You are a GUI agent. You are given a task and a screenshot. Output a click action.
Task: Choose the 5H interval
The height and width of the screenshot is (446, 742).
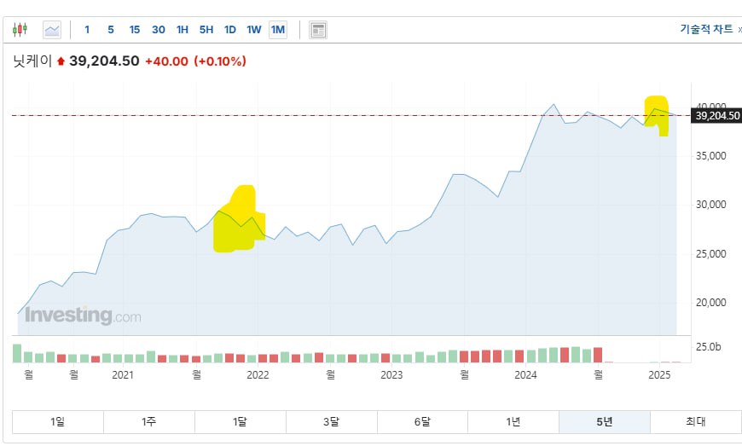point(206,30)
